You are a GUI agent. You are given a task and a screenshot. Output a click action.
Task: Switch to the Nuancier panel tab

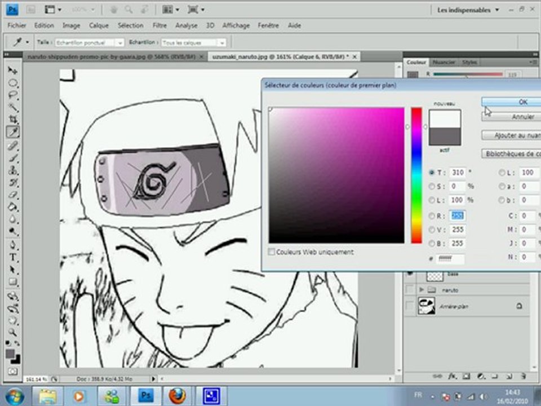[444, 62]
